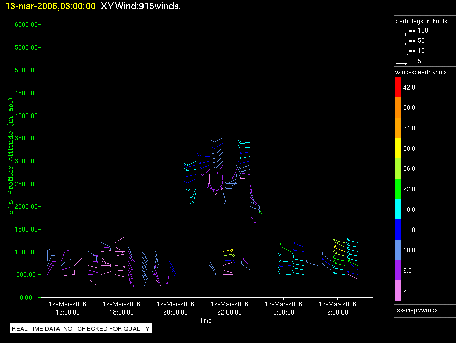The height and width of the screenshot is (343, 456).
Task: Click the 13-Mar-2006 0:00:00 time label
Action: pyautogui.click(x=283, y=308)
